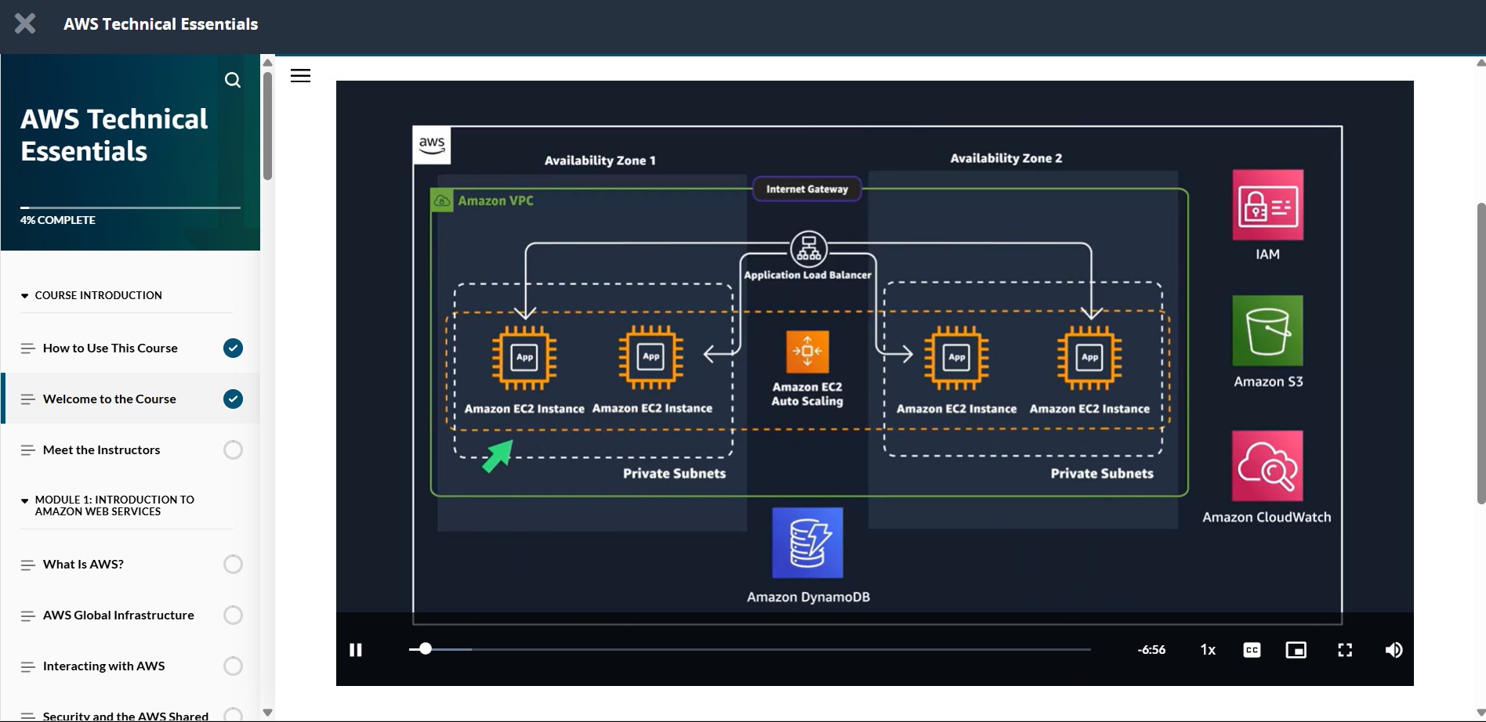Toggle completion circle for What Is AWS?

233,564
